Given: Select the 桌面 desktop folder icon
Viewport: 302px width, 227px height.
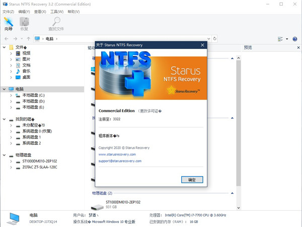Looking at the screenshot, I should [x=18, y=77].
